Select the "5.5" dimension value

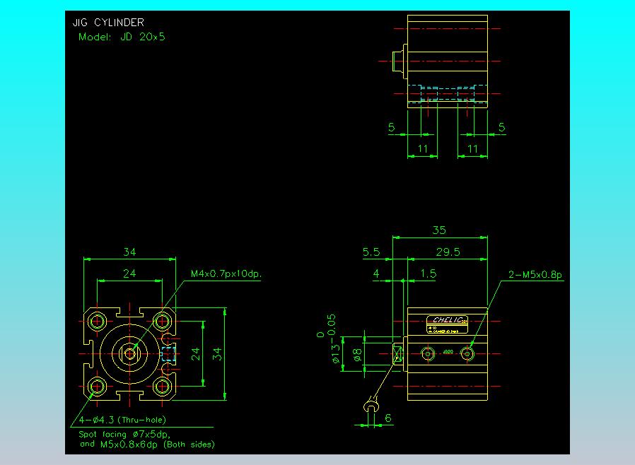click(371, 252)
